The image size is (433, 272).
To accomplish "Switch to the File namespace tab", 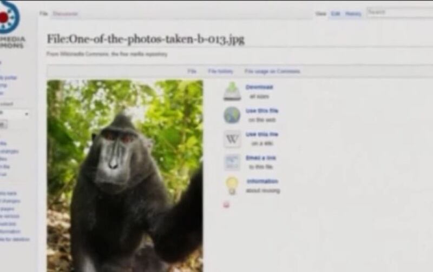I will (x=43, y=14).
